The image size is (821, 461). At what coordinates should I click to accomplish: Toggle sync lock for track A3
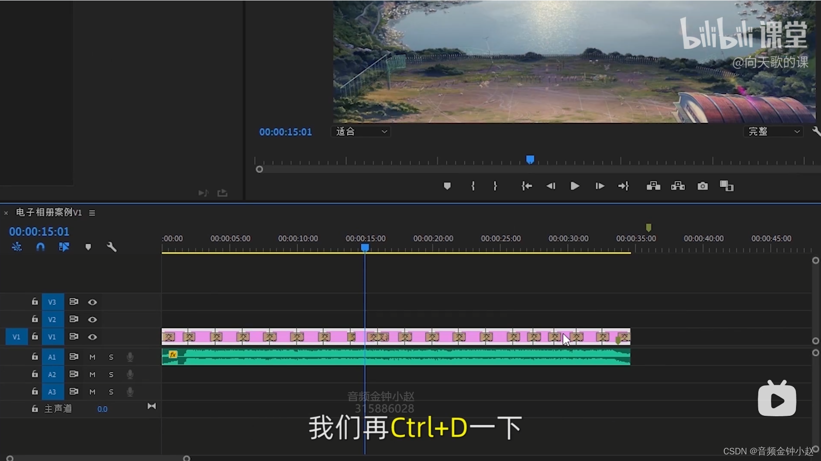click(x=74, y=391)
